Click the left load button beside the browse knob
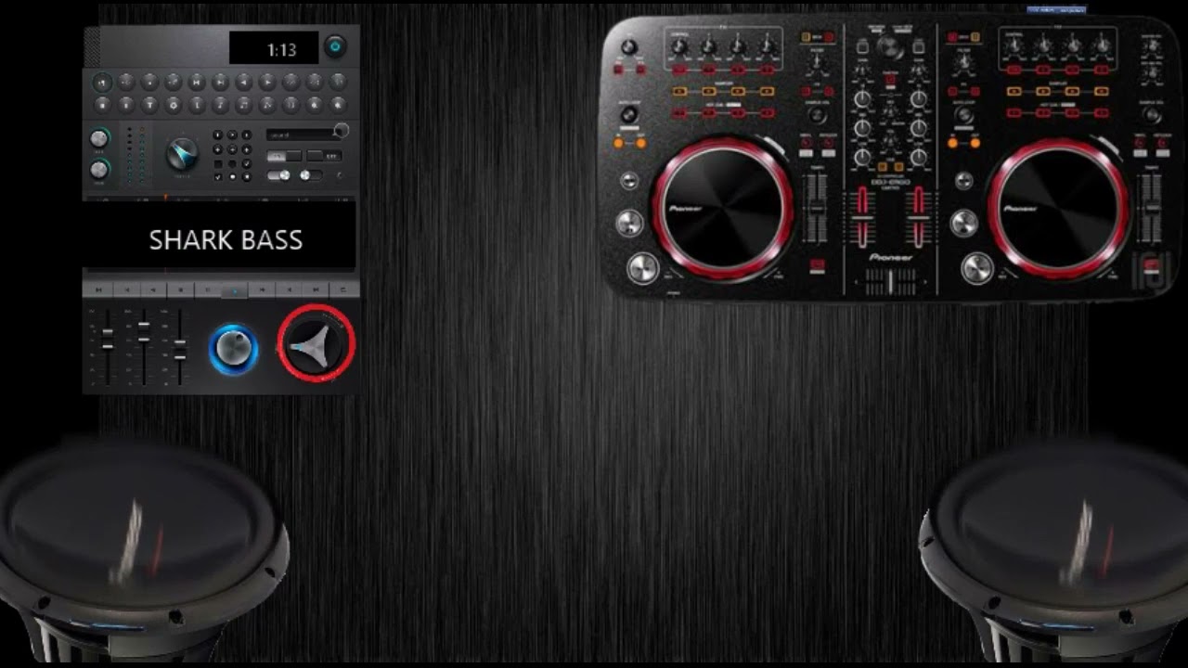The height and width of the screenshot is (668, 1188). [x=862, y=46]
